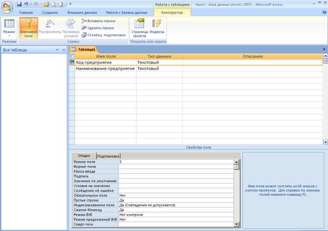Screen dimensions: 328x231
Task: Open Режим IME value Нет контроля
Action: 176,215
